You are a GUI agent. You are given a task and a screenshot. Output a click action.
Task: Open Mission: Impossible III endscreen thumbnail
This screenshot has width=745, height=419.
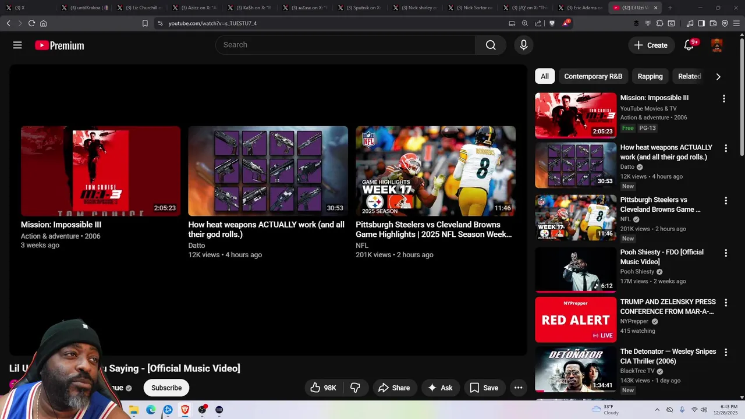coord(101,171)
